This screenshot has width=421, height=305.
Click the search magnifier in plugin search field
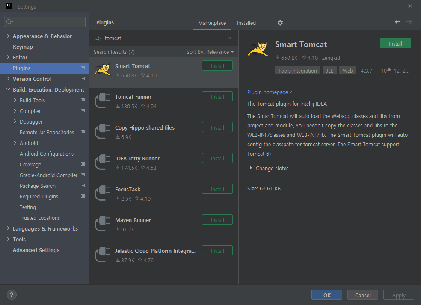[98, 38]
